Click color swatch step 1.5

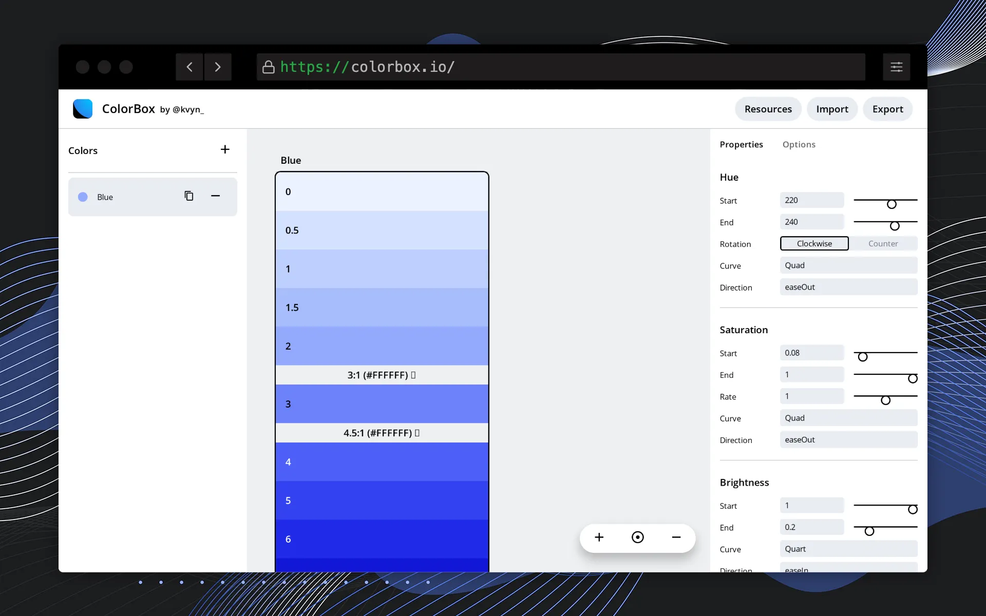coord(382,307)
